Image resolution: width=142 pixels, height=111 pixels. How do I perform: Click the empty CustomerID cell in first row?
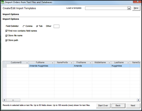click(18, 66)
